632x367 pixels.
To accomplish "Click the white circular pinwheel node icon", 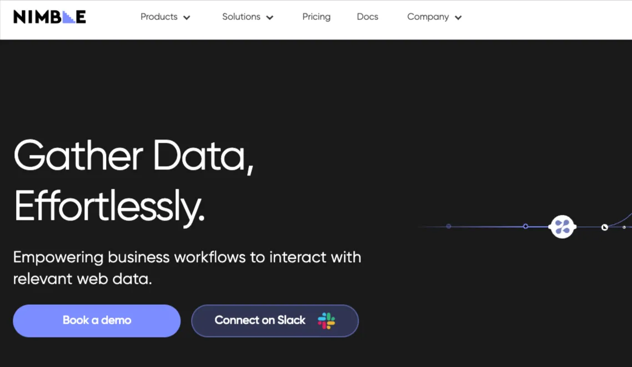I will pyautogui.click(x=562, y=227).
